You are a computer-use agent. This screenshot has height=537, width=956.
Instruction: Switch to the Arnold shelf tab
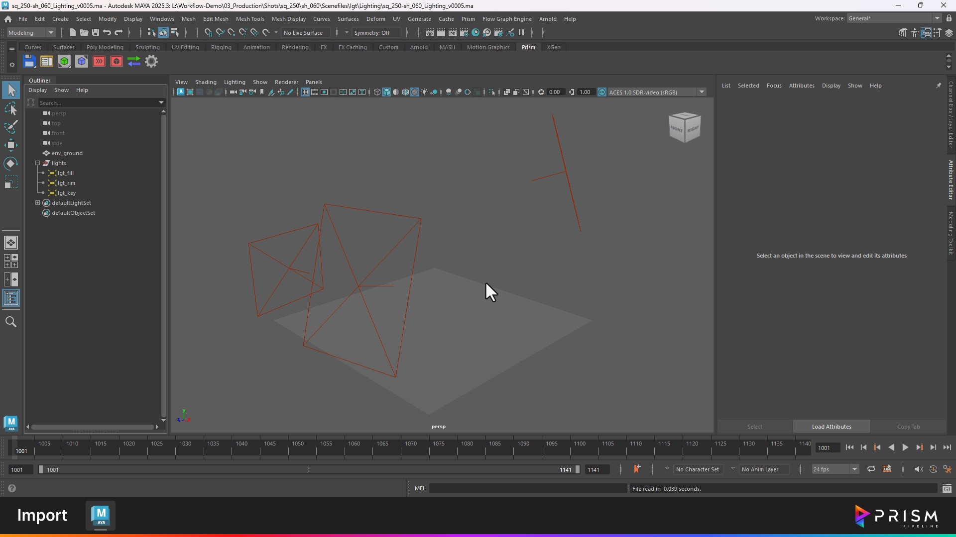pyautogui.click(x=419, y=47)
